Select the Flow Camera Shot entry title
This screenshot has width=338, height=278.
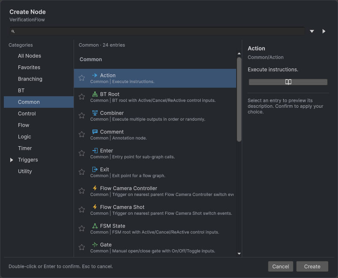coord(122,207)
